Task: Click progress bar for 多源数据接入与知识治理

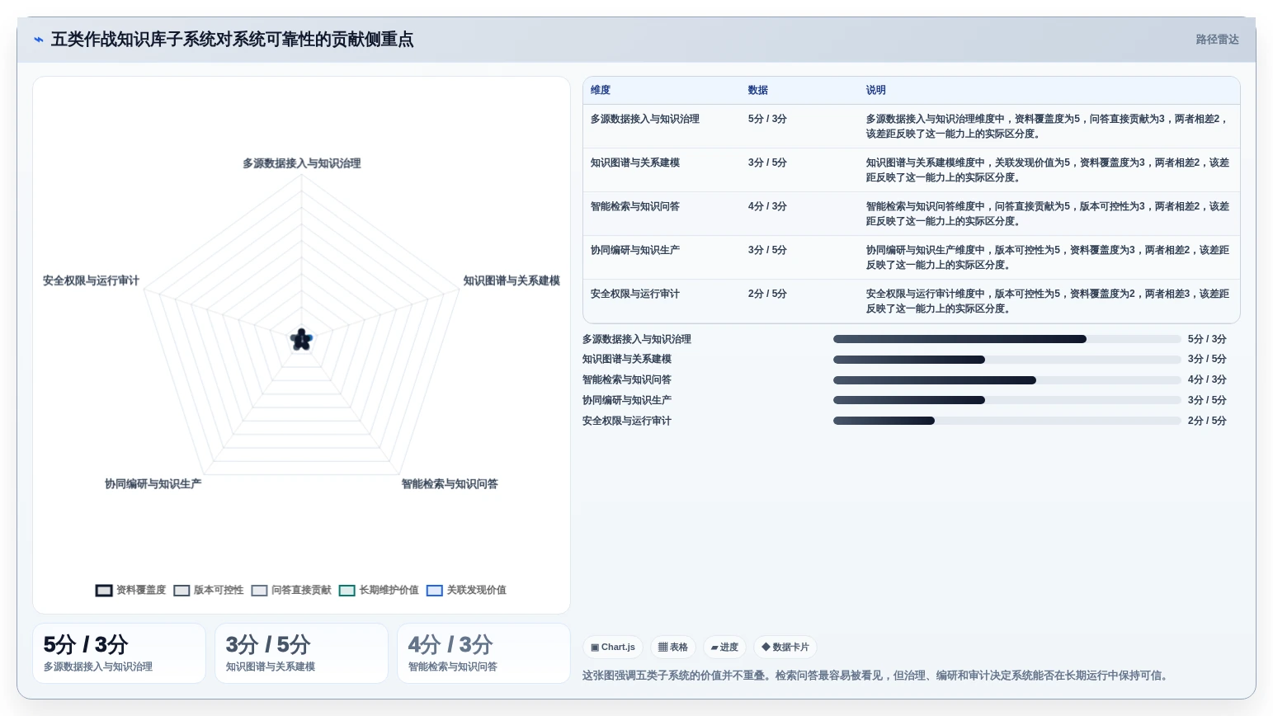Action: tap(1007, 339)
